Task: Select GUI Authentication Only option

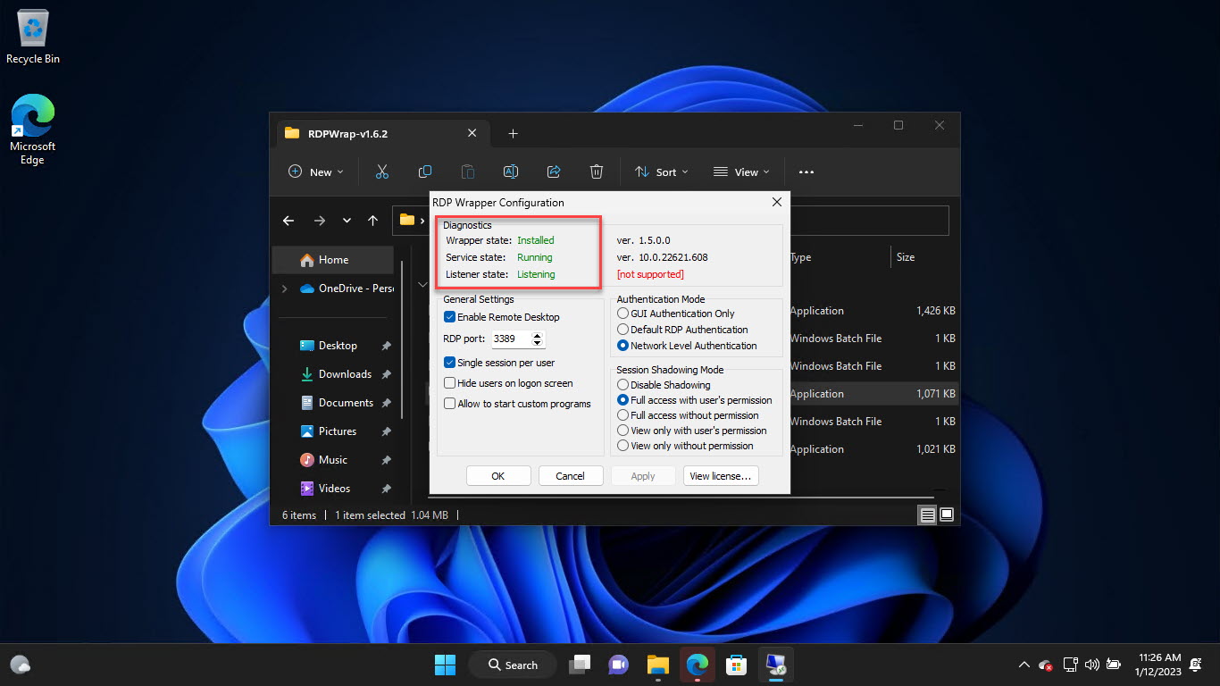Action: [x=623, y=314]
